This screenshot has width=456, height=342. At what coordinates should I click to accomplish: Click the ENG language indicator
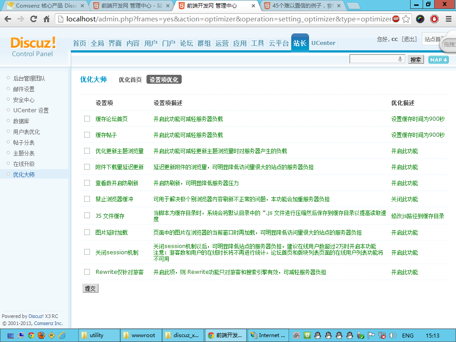tap(408, 336)
